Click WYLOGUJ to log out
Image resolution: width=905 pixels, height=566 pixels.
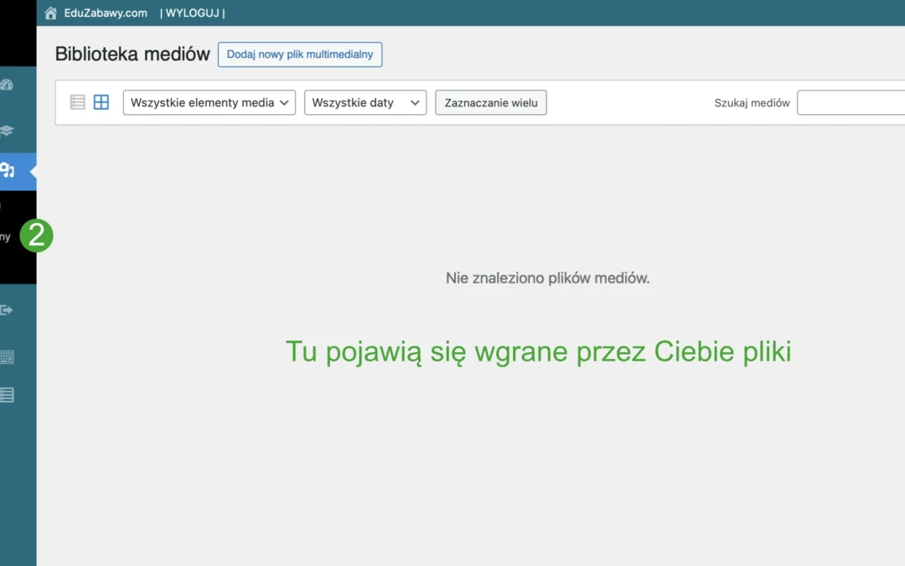pyautogui.click(x=191, y=13)
